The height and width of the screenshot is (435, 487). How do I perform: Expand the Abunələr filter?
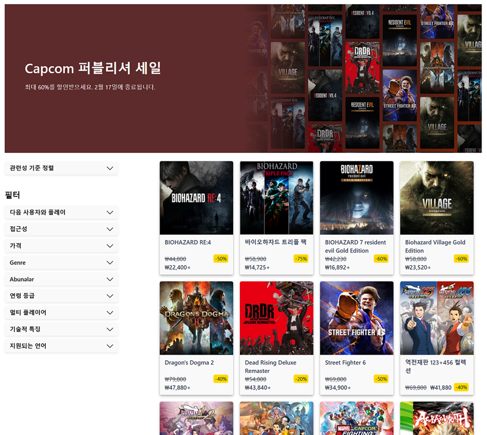point(61,279)
